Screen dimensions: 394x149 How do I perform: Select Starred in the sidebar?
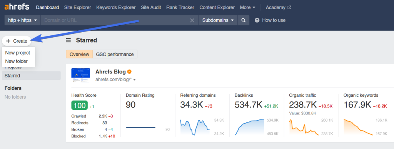coord(31,76)
